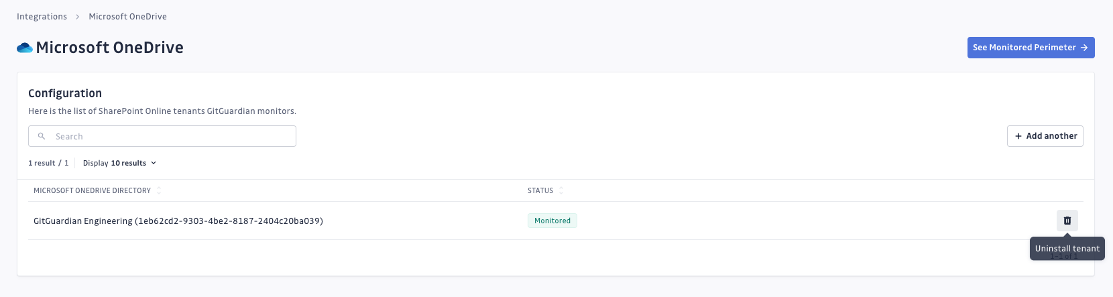Click sort arrows beside Status column

point(561,190)
